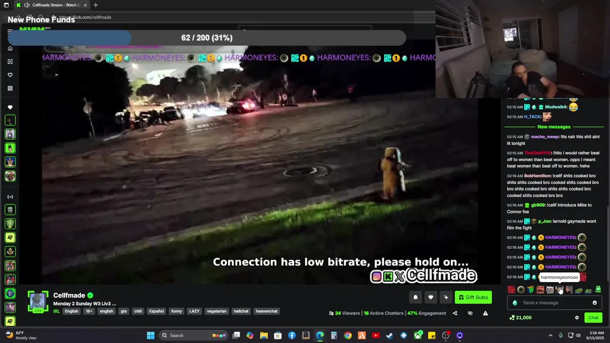Viewport: 610px width, 343px height.
Task: Open File Explorer from the taskbar
Action: [x=264, y=335]
